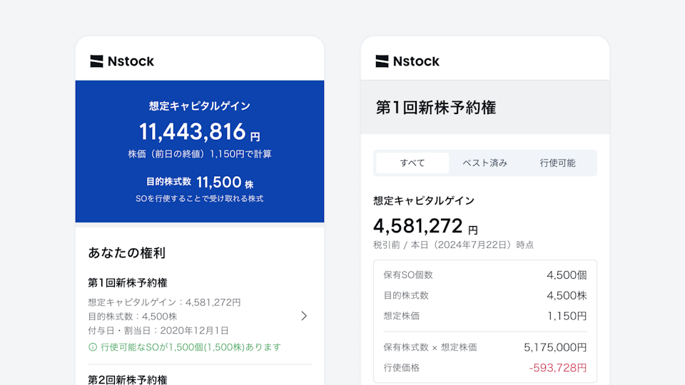The width and height of the screenshot is (685, 385).
Task: Open 第2回新株予約権 entry in the list
Action: pyautogui.click(x=128, y=379)
